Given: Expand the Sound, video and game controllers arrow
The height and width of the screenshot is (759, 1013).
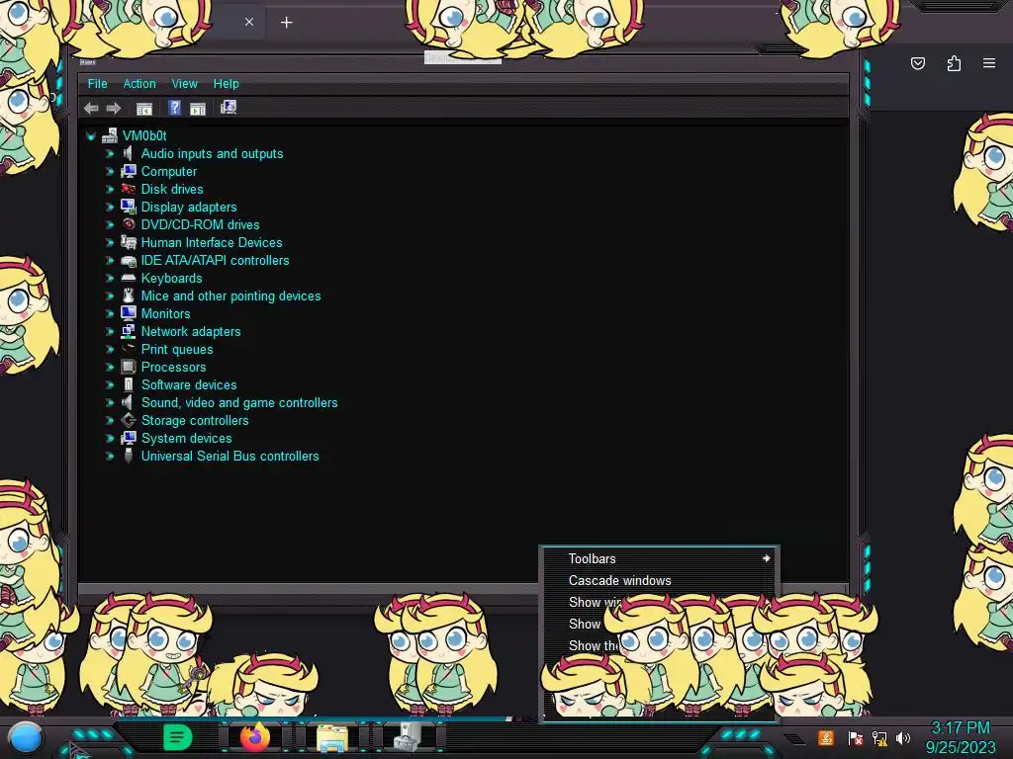Looking at the screenshot, I should click(x=110, y=403).
